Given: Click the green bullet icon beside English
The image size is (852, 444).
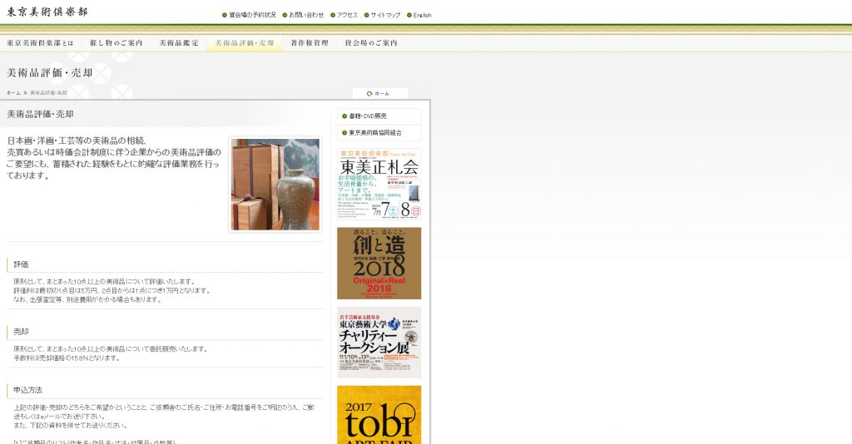Looking at the screenshot, I should (x=409, y=15).
